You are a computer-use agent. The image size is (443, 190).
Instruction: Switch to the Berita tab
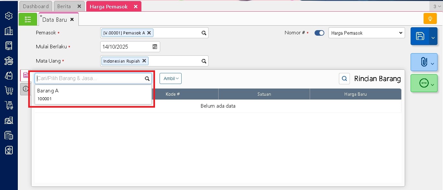64,6
